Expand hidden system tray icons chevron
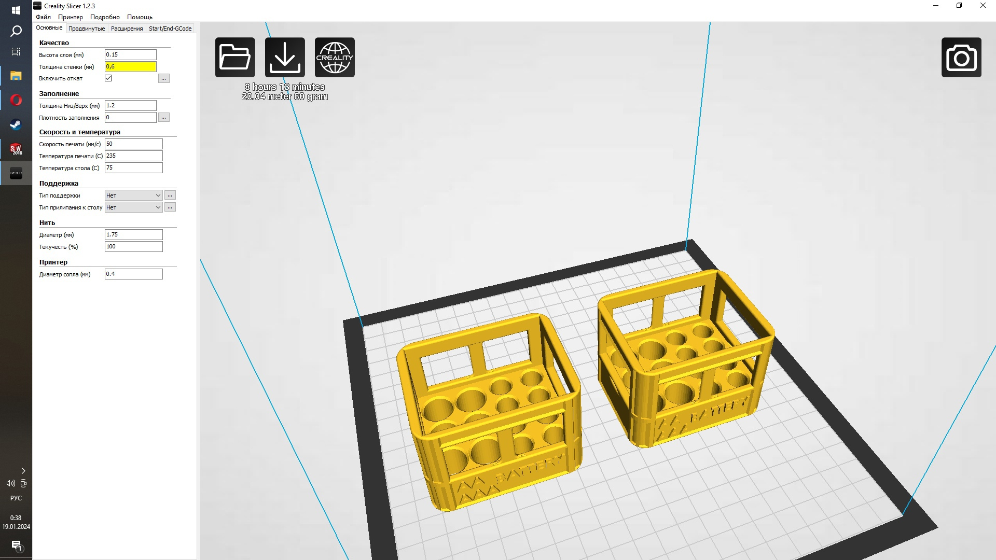 tap(23, 471)
